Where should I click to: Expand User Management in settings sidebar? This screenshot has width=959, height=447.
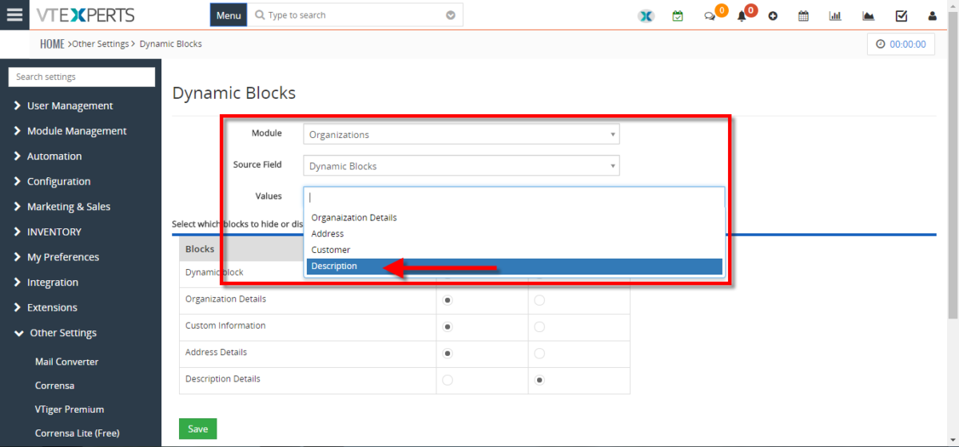click(70, 105)
